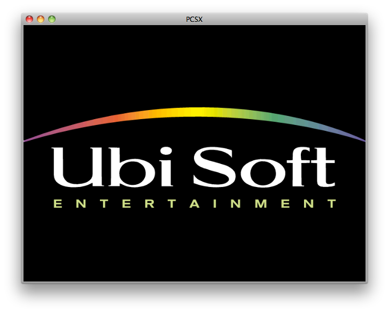The height and width of the screenshot is (313, 389).
Task: Click the yellow center of the rainbow arc
Action: [x=194, y=112]
